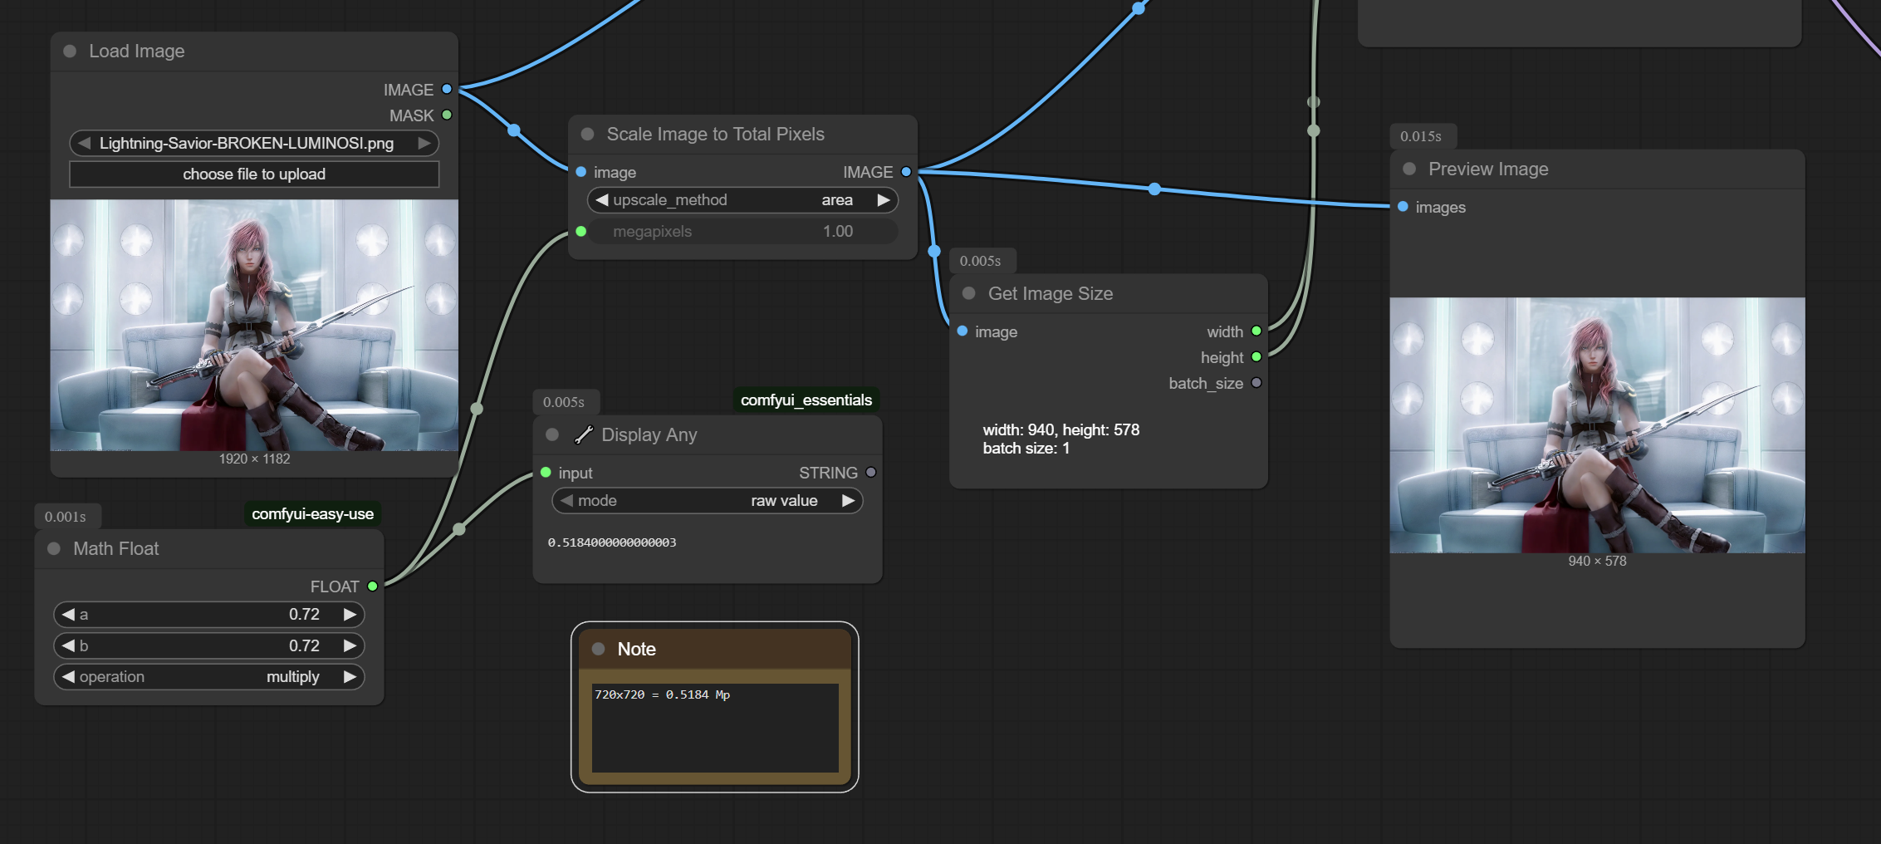Screen dimensions: 1881x844
Task: Collapse the Scale Image to Total Pixels node dot
Action: point(588,135)
